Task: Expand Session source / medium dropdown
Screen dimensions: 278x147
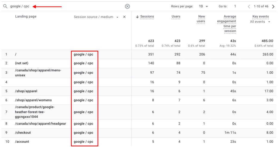Action: [117, 17]
